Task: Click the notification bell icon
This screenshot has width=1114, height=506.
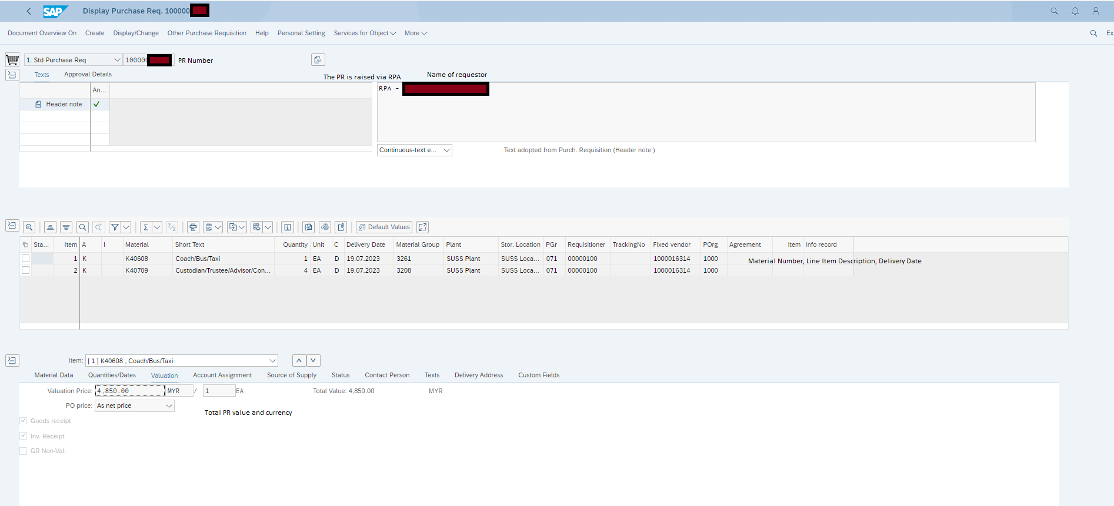Action: 1075,11
